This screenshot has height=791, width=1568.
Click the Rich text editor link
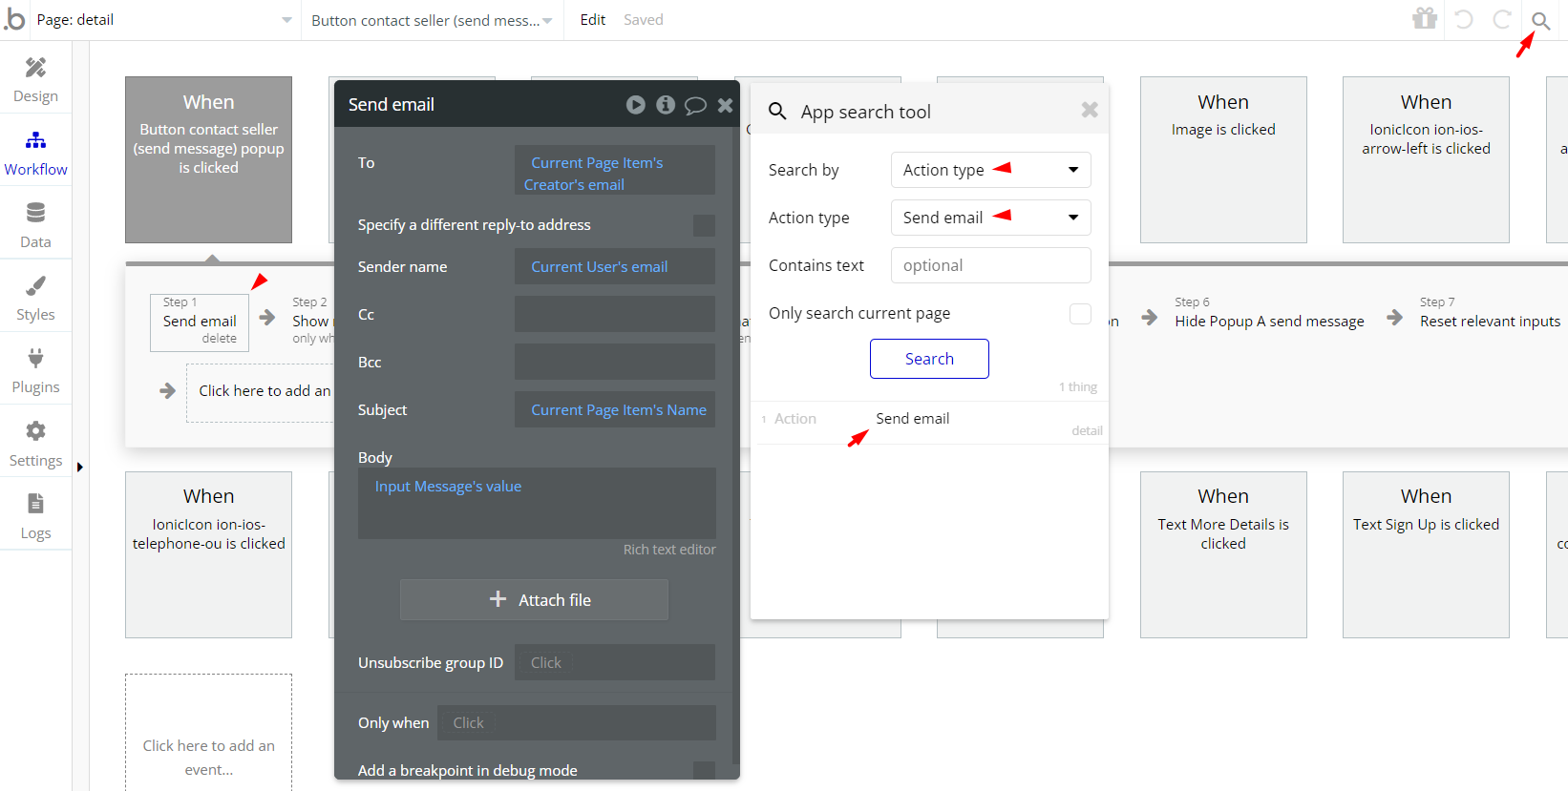point(669,550)
